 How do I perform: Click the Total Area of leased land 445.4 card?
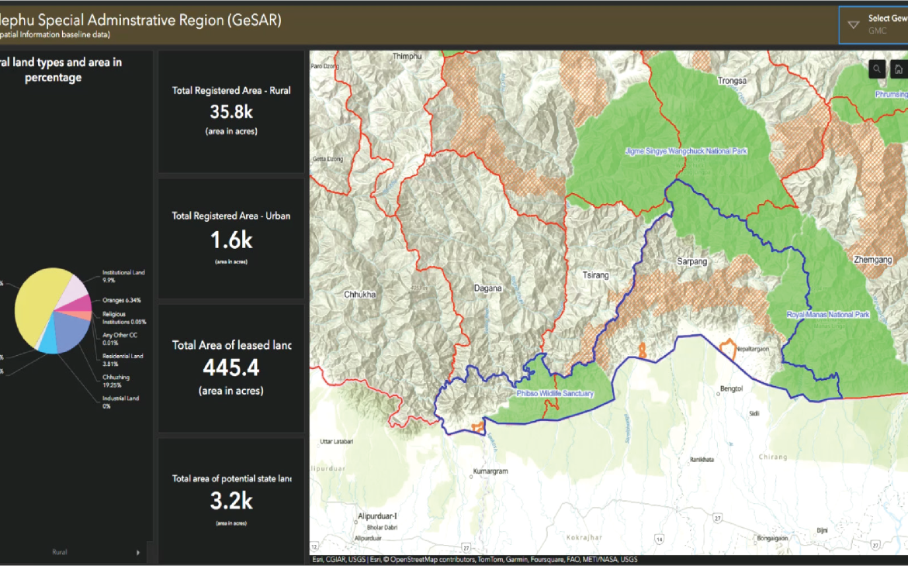[x=231, y=368]
